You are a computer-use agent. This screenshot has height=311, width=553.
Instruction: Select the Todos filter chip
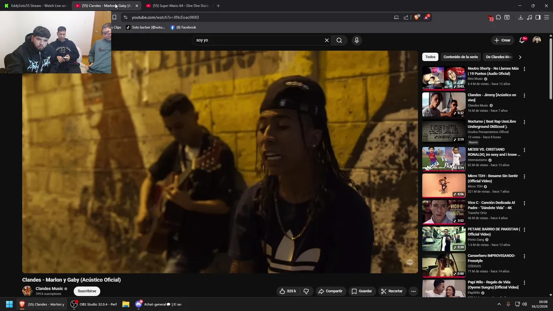click(x=430, y=57)
